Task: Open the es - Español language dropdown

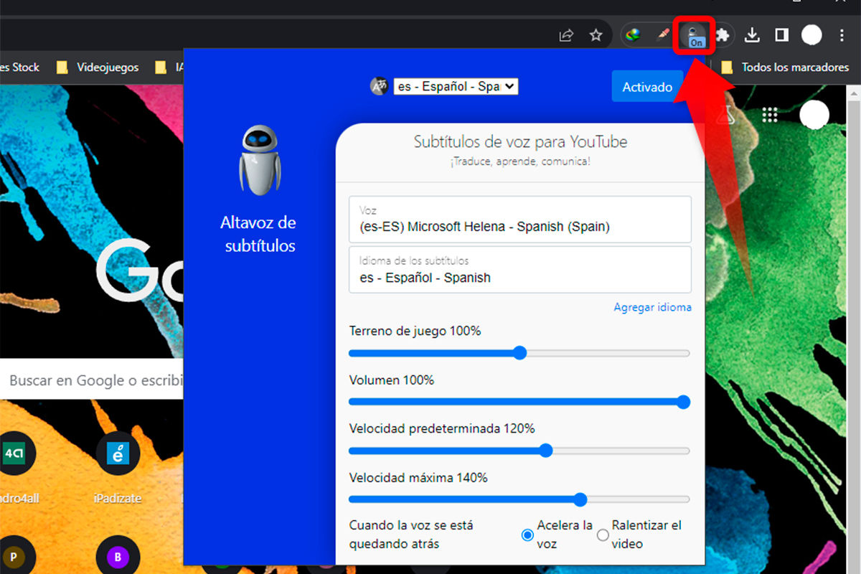Action: (x=456, y=86)
